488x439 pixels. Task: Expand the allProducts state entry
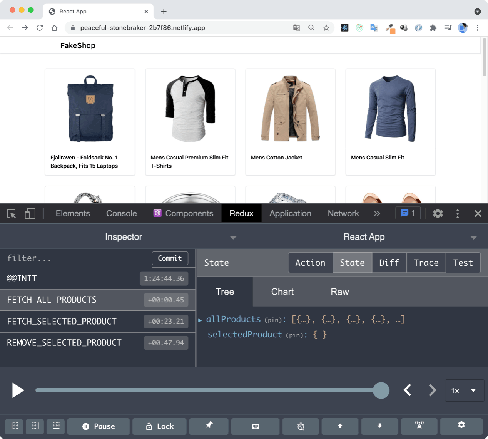pos(201,319)
